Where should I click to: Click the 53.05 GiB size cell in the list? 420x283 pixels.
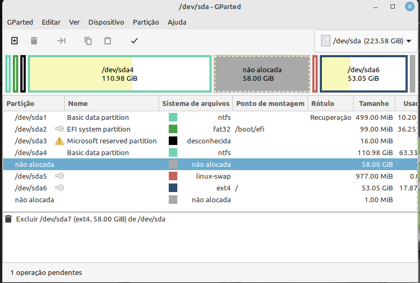tap(377, 188)
